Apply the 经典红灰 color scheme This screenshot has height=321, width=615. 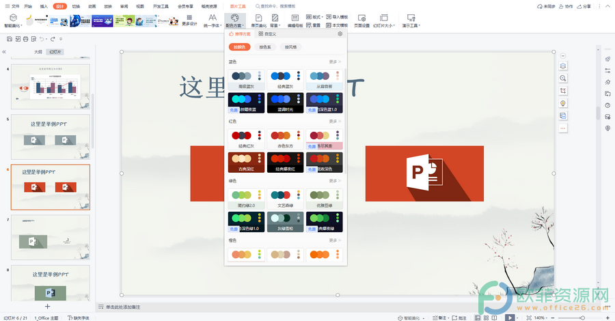click(x=246, y=139)
